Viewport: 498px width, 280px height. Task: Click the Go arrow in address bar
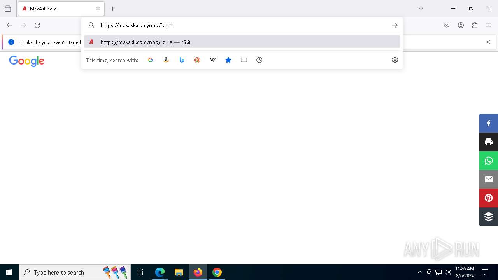pyautogui.click(x=395, y=25)
